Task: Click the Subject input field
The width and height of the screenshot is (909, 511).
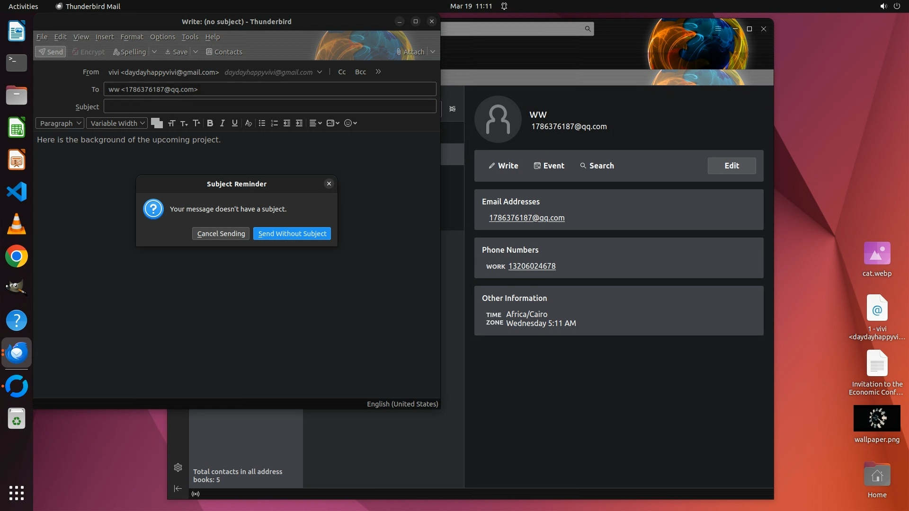Action: pos(270,106)
